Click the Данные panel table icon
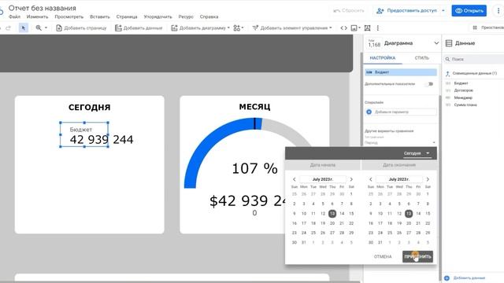Viewport: 504px width, 283px height. point(449,43)
